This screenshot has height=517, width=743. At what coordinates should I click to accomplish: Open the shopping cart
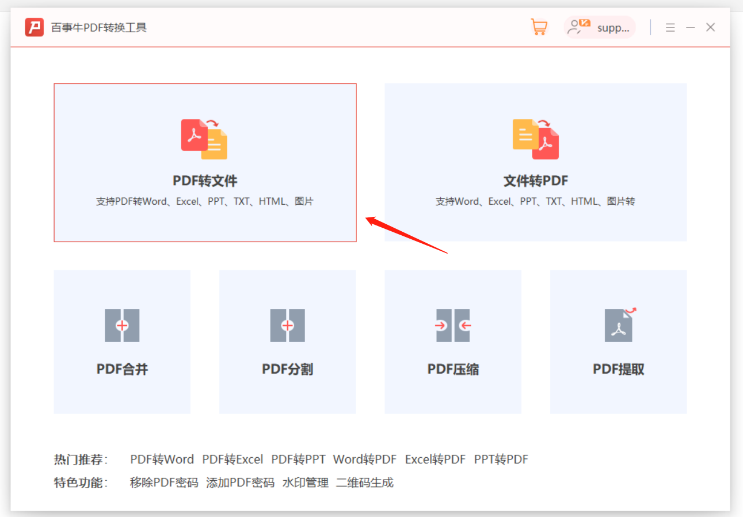[x=539, y=26]
